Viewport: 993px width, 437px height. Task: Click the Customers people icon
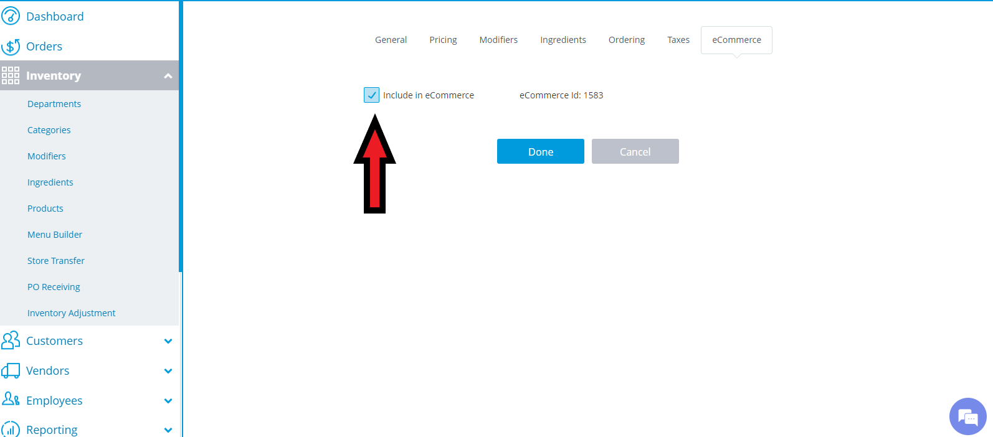(11, 341)
